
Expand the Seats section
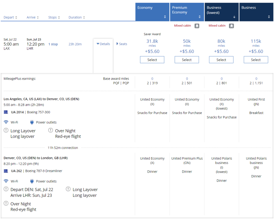coord(122,44)
